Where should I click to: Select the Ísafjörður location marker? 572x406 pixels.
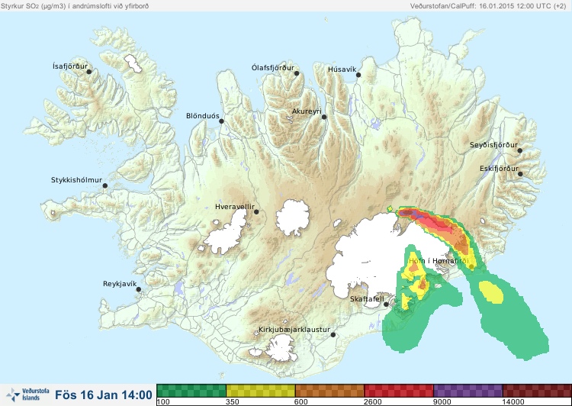click(x=88, y=72)
